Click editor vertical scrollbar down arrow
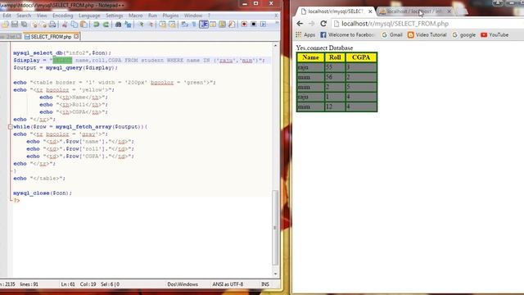The width and height of the screenshot is (524, 295). point(275,274)
